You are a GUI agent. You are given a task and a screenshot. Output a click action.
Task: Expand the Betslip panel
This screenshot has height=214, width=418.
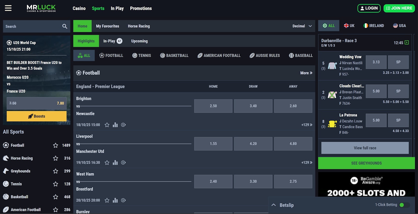pos(274,205)
